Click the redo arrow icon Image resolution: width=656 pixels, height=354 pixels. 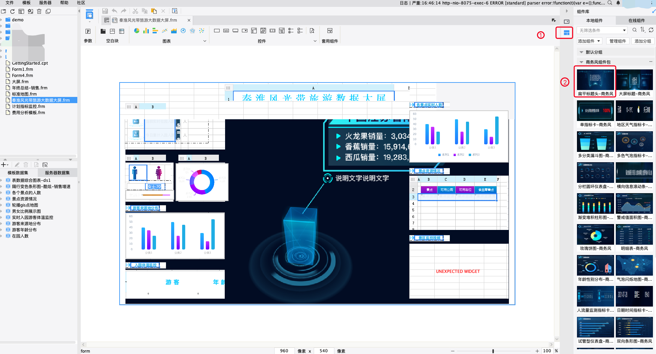(124, 11)
